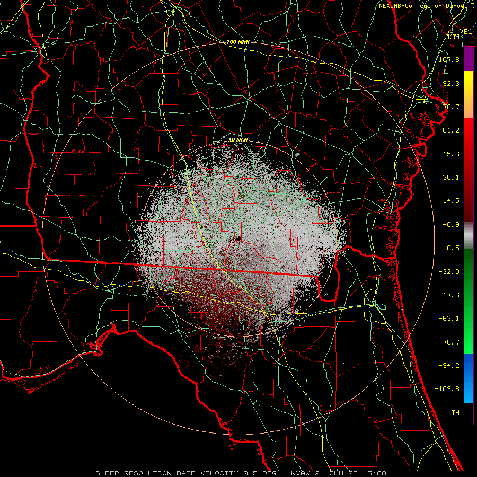Click the 76.7 scale value

pos(451,107)
